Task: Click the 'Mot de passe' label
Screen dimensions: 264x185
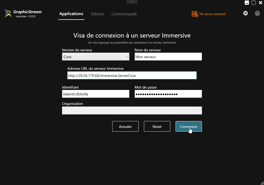Action: (x=146, y=87)
